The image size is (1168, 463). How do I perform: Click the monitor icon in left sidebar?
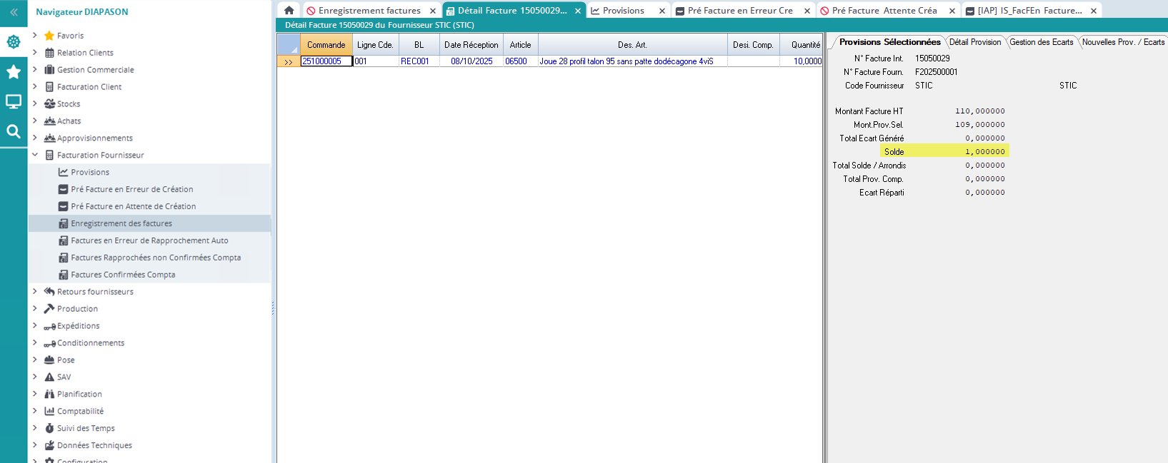click(14, 101)
